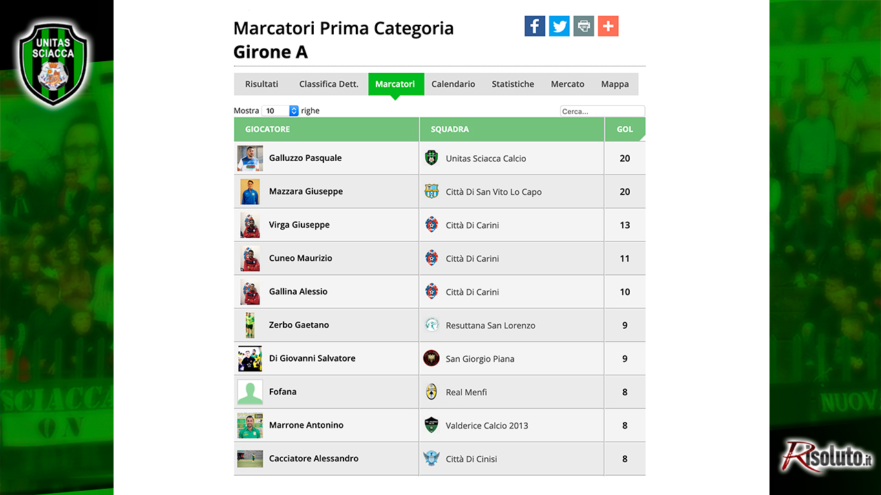Sort table by SQUADRA column header
Viewport: 881px width, 495px height.
pos(512,129)
